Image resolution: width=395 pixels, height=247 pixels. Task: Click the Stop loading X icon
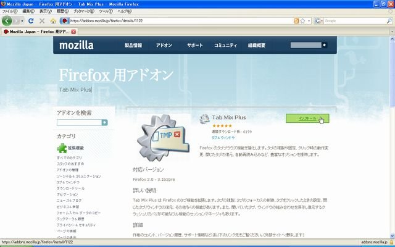(x=42, y=21)
